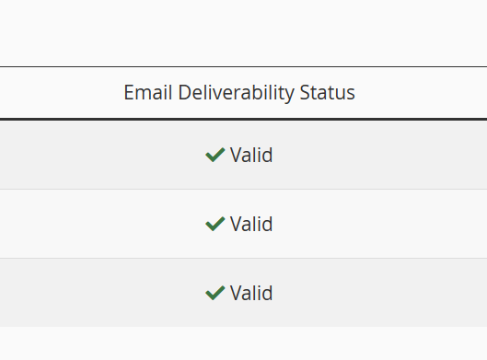Select the Valid text in the last row

tap(251, 293)
